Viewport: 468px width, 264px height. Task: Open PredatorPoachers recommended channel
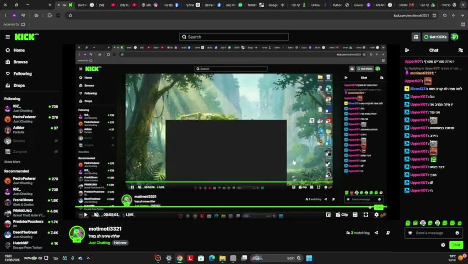tap(31, 224)
